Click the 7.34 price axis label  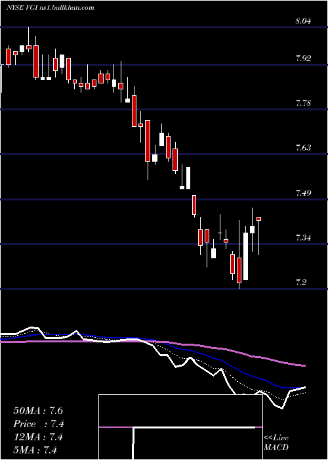coord(303,237)
